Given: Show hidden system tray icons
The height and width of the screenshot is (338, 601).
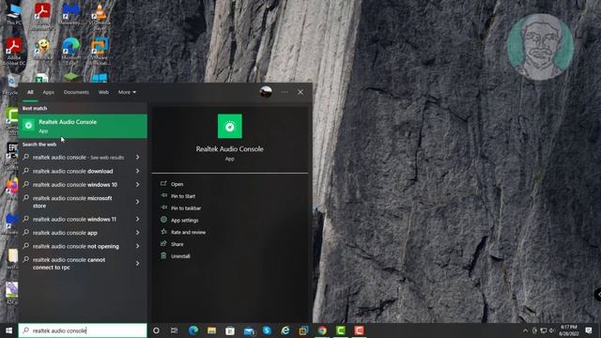Looking at the screenshot, I should tap(525, 330).
